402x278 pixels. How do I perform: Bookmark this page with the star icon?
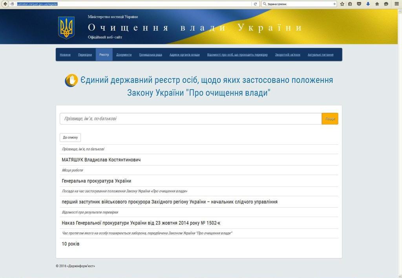[x=342, y=4]
